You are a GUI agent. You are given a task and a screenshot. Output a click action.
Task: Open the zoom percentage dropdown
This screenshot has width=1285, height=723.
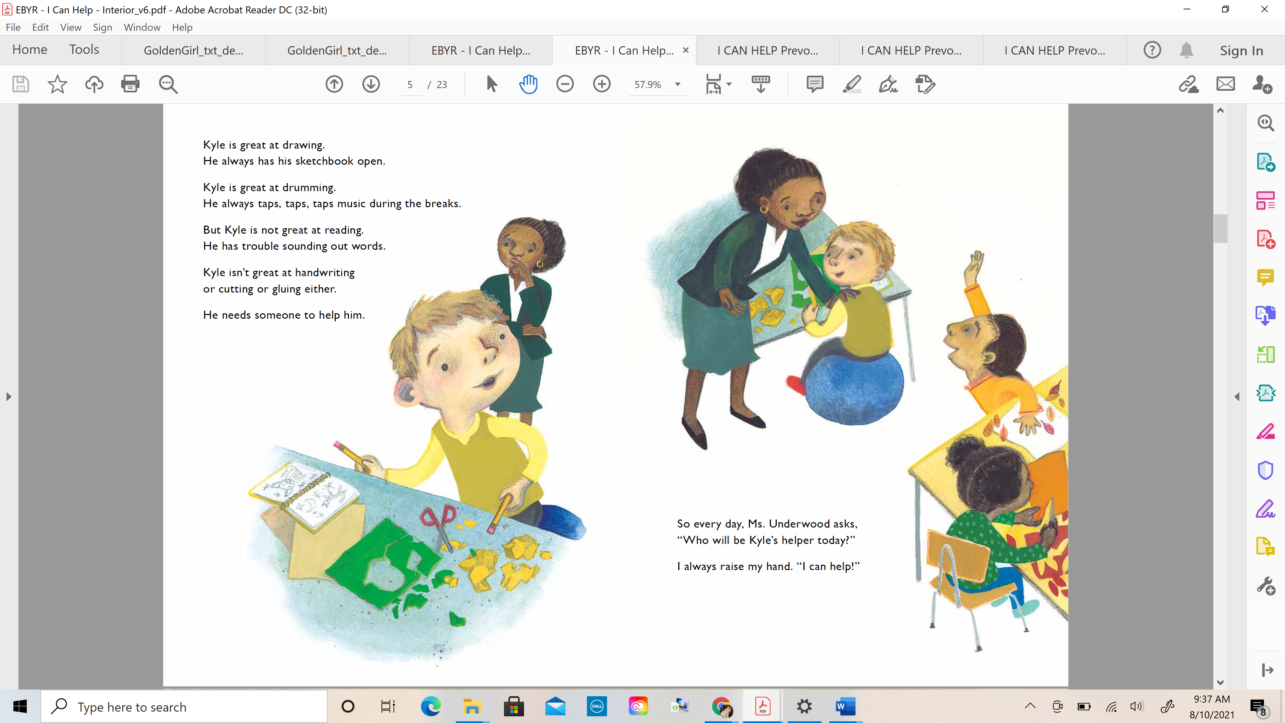click(677, 84)
